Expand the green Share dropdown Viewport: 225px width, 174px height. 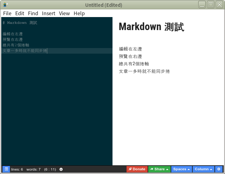(159, 169)
